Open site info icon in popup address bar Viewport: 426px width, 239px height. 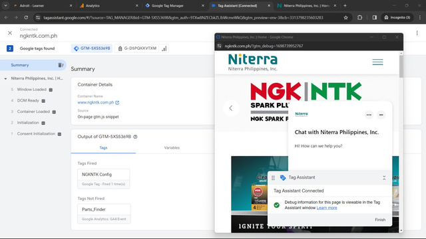tap(219, 46)
